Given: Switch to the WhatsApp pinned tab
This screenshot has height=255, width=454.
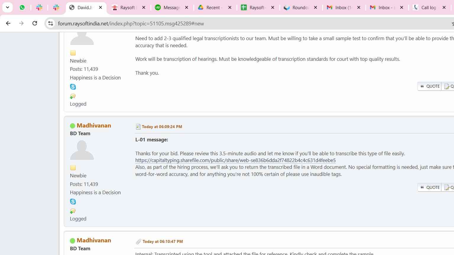Looking at the screenshot, I should coord(22,7).
